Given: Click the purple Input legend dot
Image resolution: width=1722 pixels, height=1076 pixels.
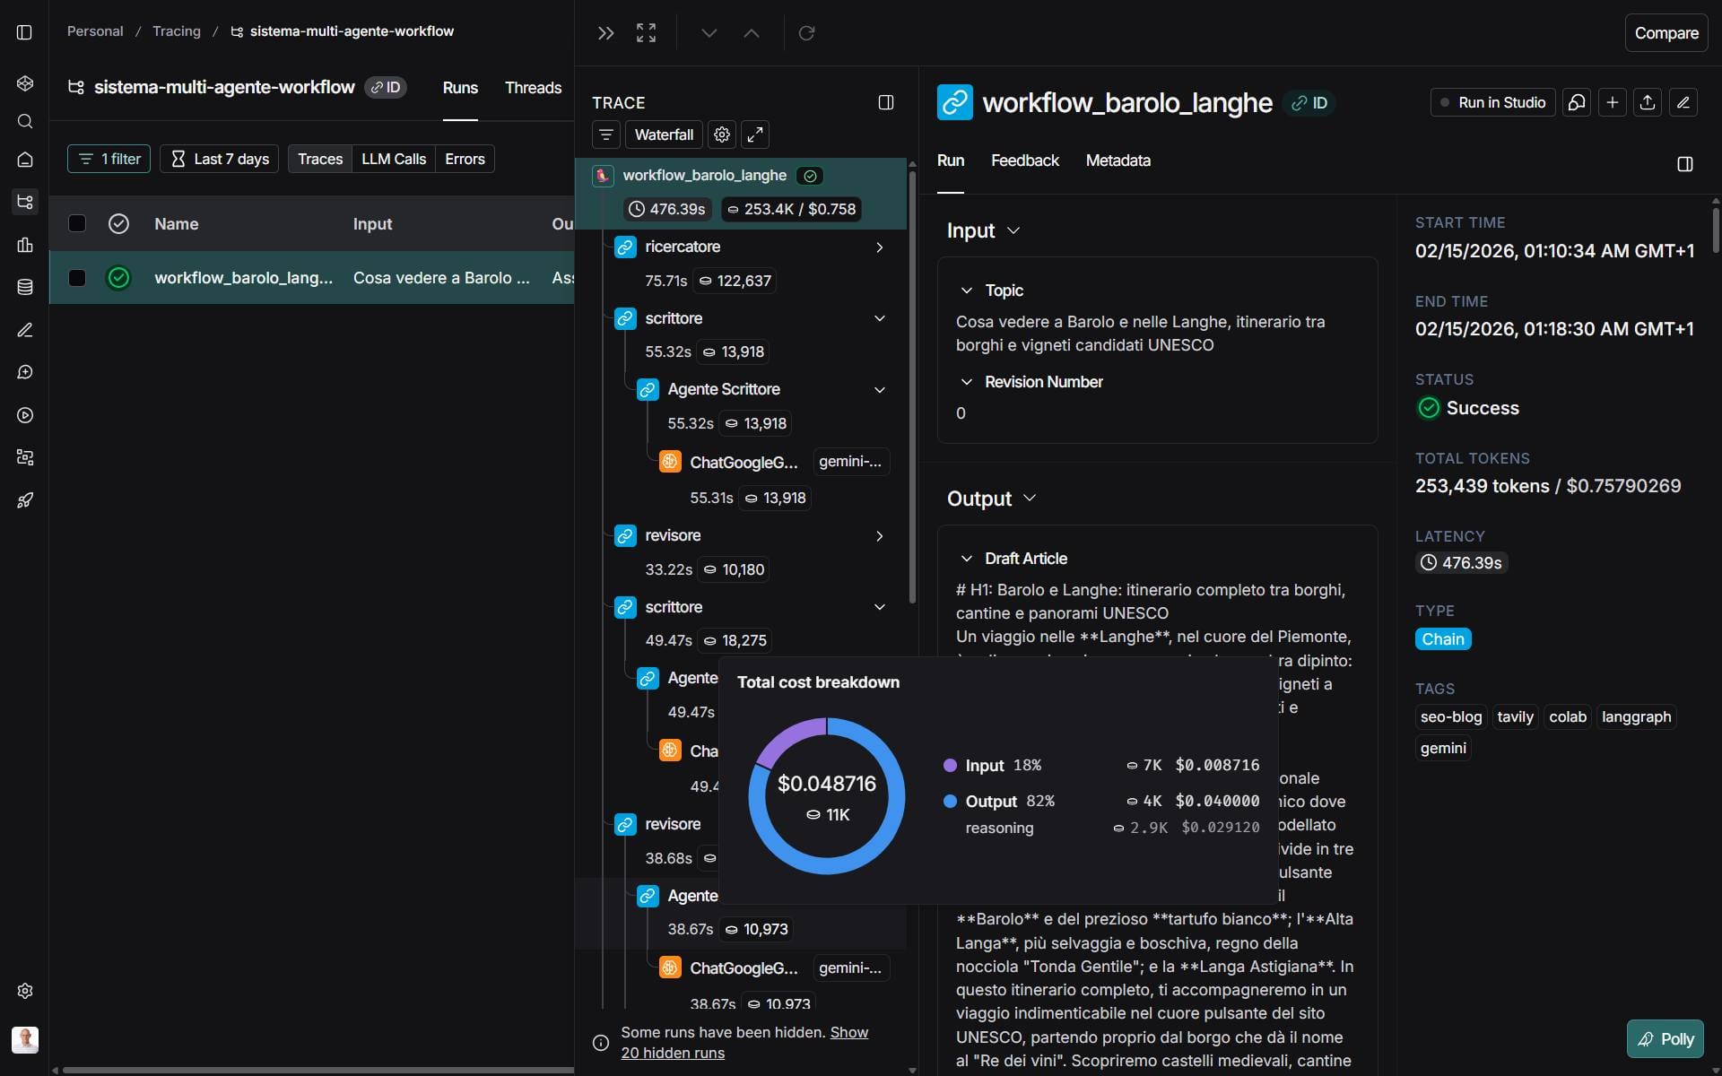Looking at the screenshot, I should (950, 765).
